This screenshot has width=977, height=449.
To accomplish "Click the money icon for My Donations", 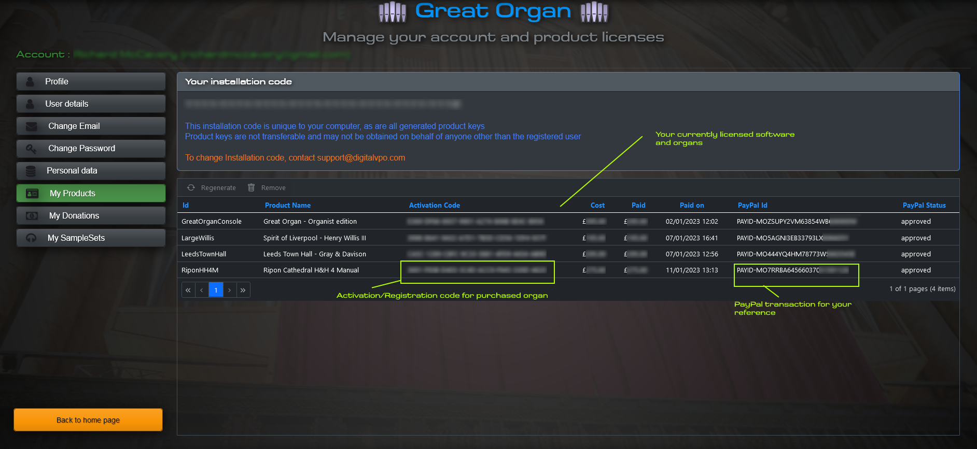I will click(32, 215).
